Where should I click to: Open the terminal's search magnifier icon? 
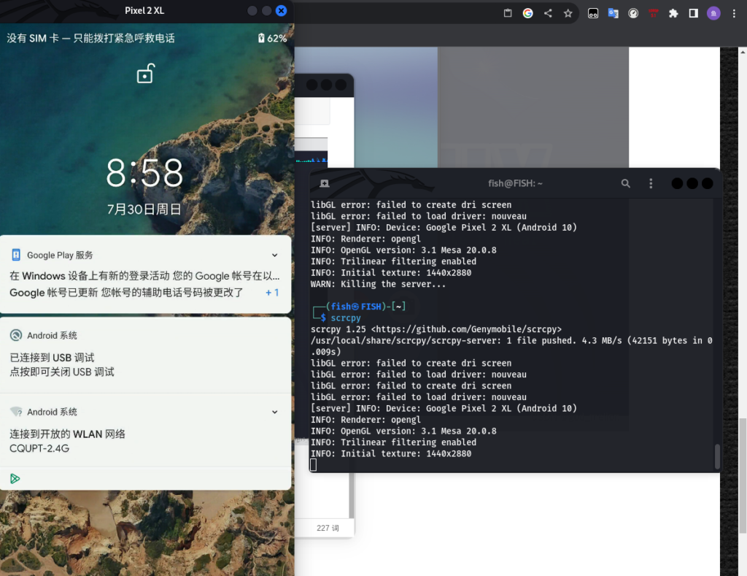625,183
